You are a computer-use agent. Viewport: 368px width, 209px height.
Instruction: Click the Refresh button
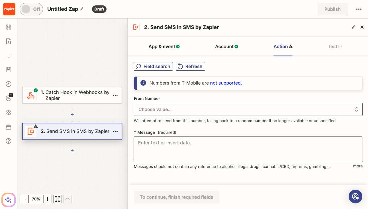point(190,66)
